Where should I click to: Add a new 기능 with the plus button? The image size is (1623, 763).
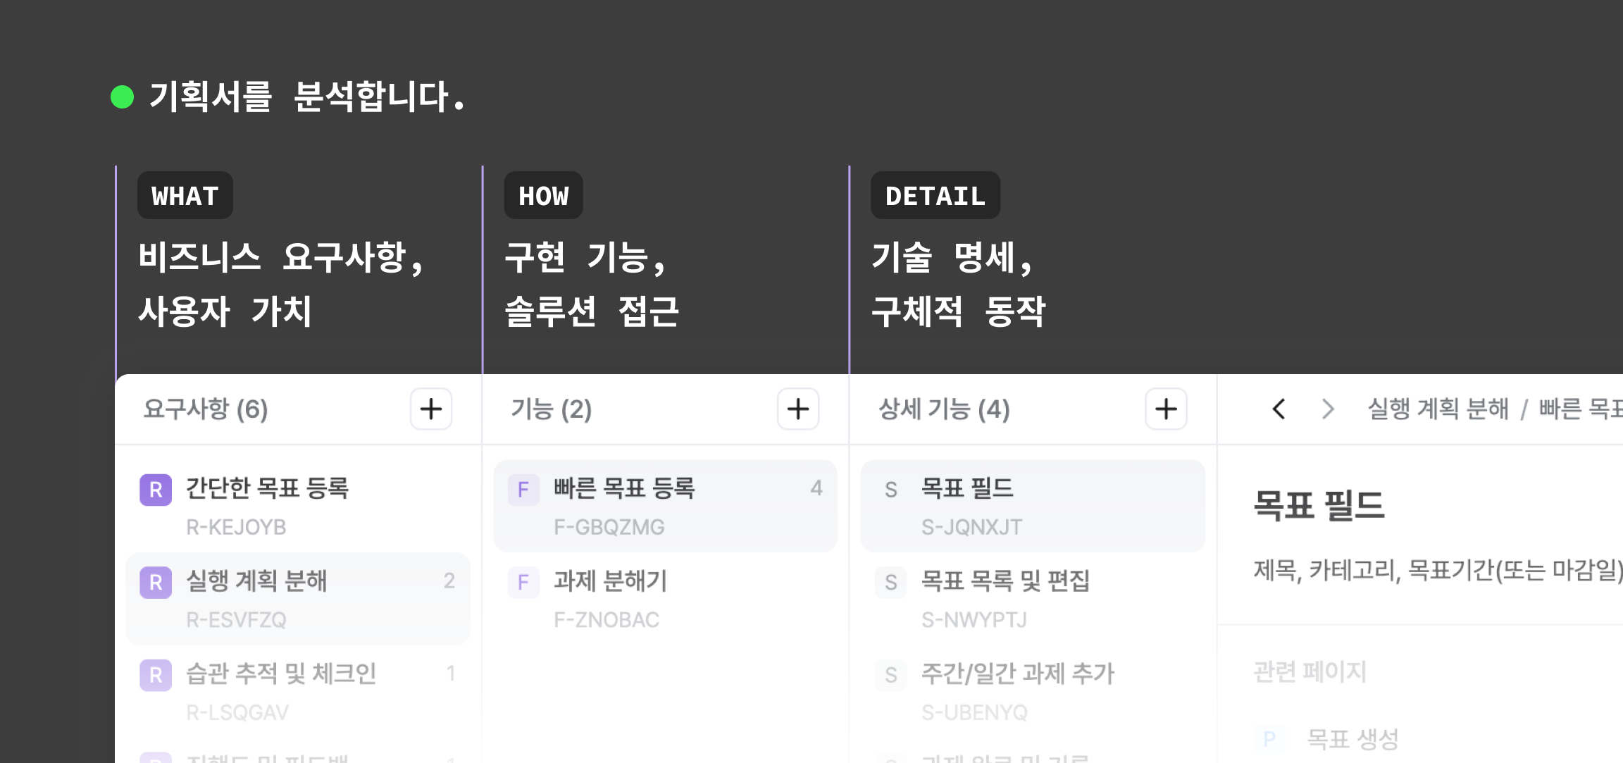[797, 409]
